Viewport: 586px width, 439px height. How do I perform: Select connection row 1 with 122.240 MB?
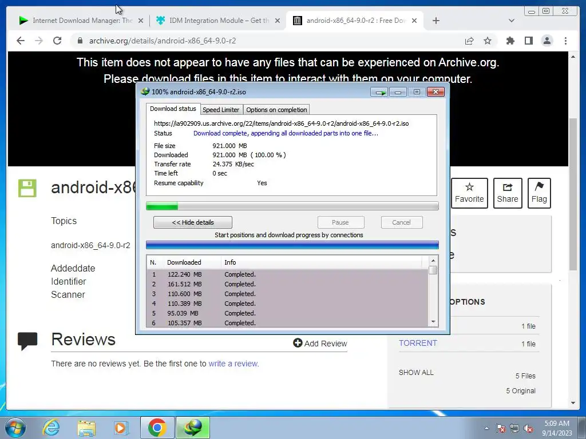[287, 274]
